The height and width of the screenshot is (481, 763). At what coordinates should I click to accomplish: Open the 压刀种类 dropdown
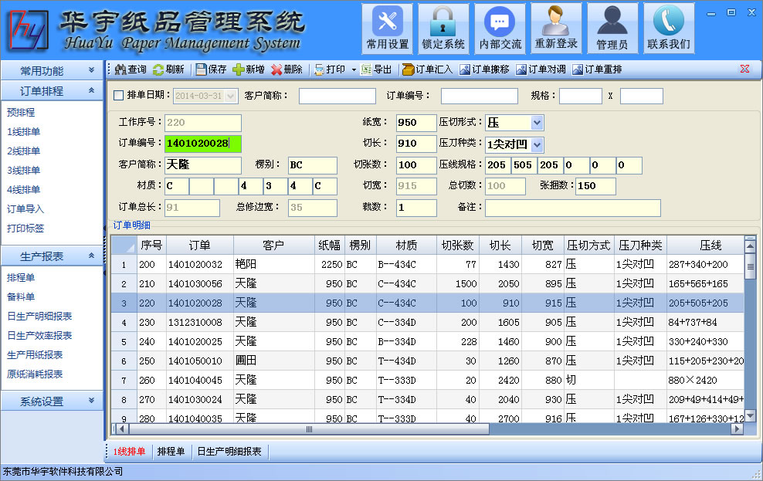(537, 144)
